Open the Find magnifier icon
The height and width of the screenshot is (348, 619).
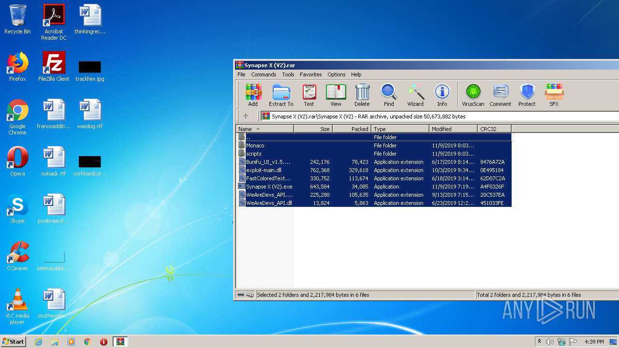click(389, 95)
